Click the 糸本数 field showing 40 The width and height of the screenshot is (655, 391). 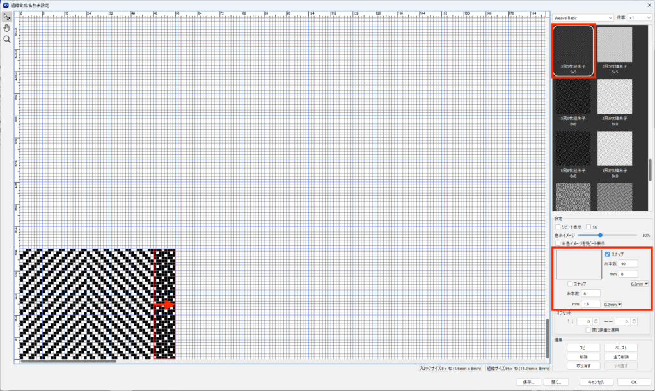click(x=628, y=264)
